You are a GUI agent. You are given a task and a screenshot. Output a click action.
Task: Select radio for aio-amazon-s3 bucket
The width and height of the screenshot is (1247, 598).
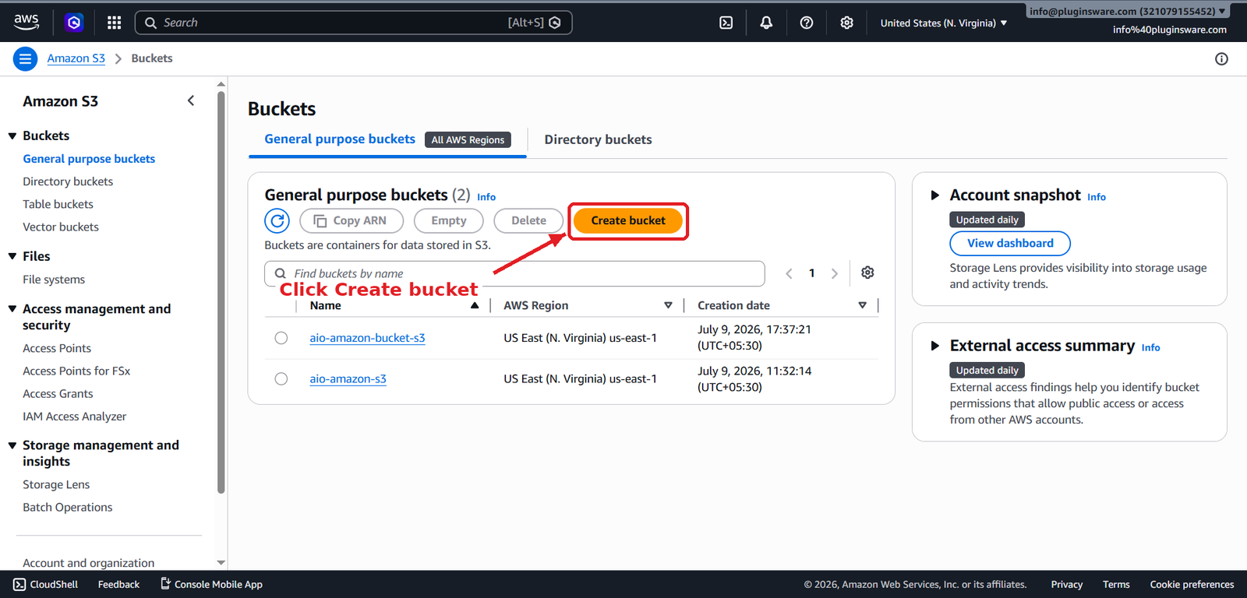281,379
